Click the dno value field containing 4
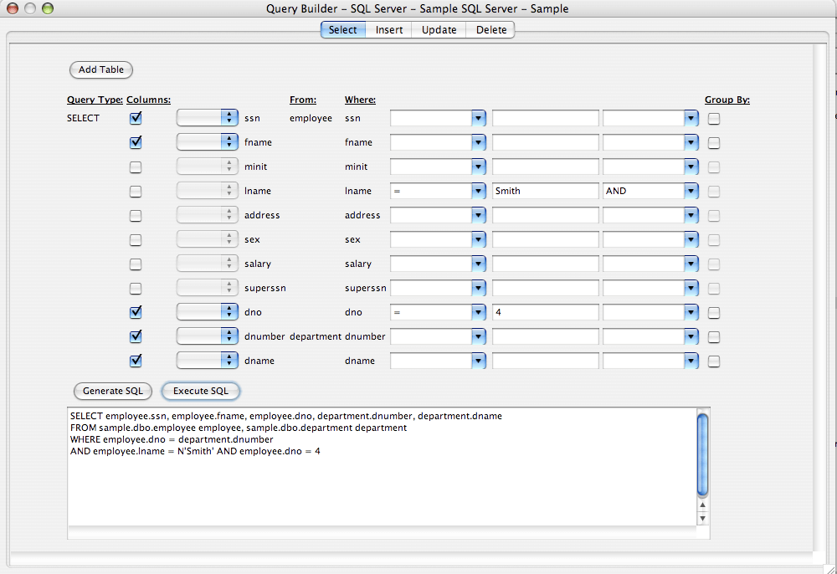Viewport: 837px width, 574px height. click(545, 312)
